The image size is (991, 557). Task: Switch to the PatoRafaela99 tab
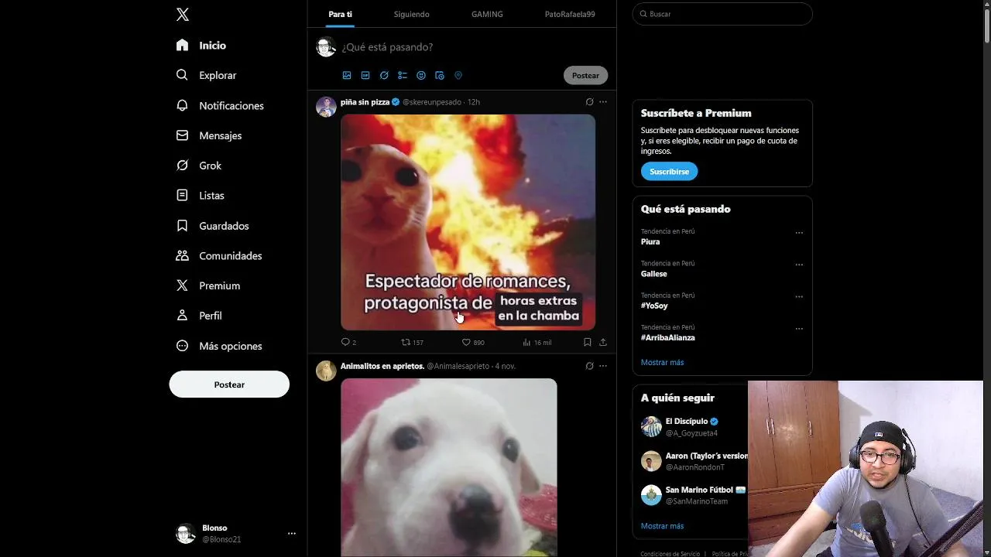[570, 14]
